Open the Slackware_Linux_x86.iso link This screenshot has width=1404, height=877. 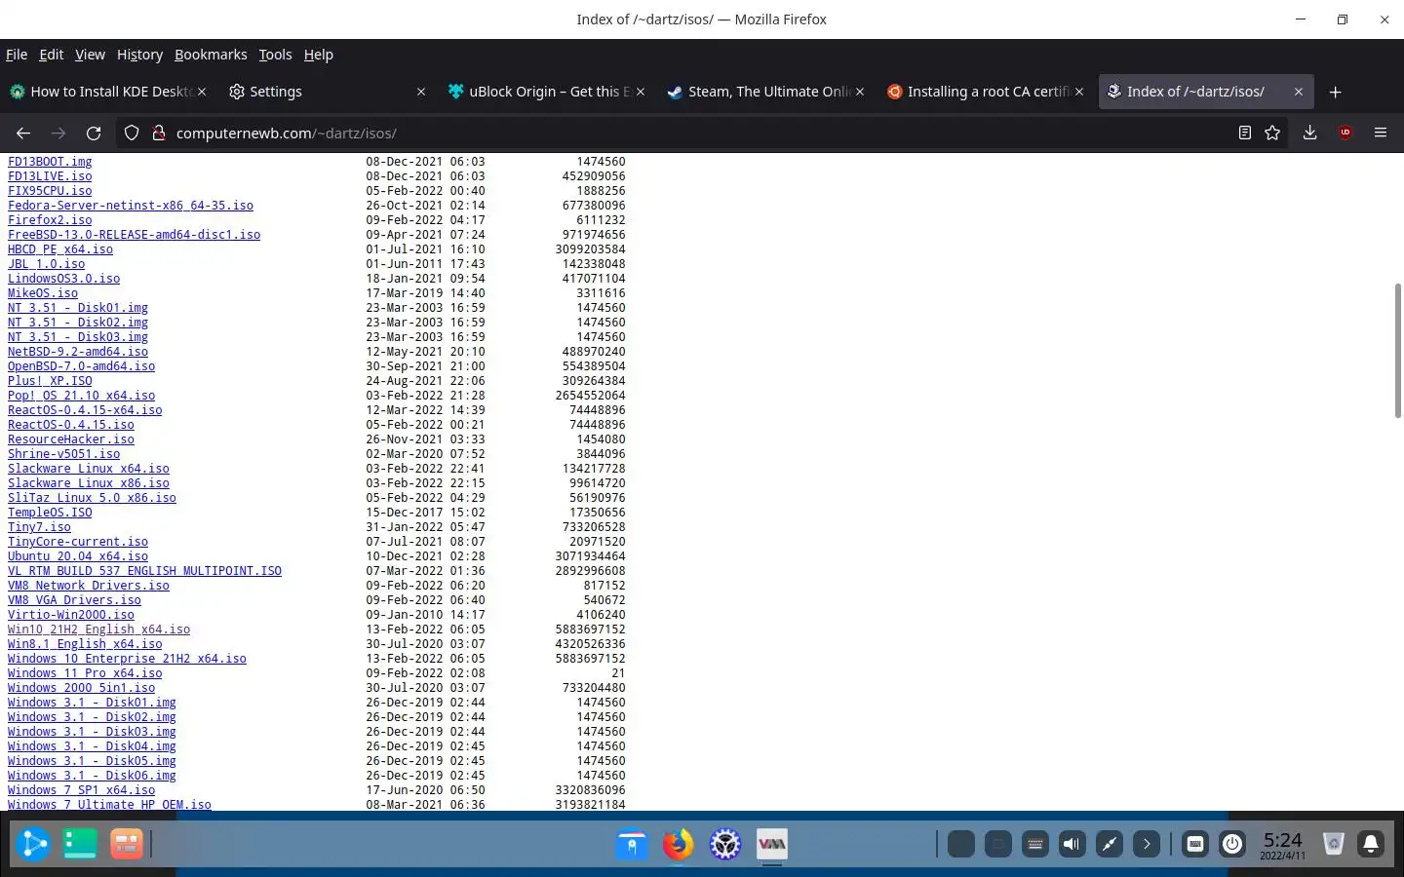coord(89,483)
